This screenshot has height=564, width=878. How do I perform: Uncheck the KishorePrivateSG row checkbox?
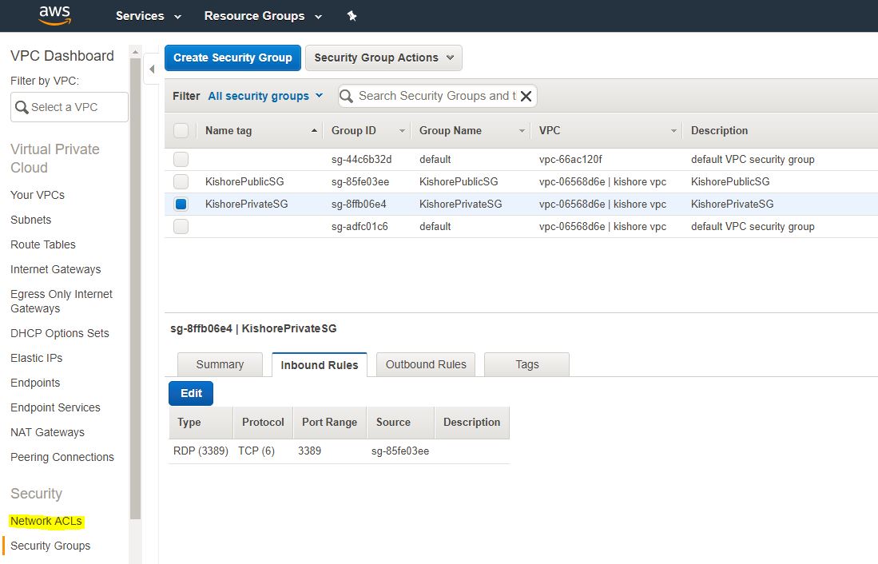(x=181, y=205)
